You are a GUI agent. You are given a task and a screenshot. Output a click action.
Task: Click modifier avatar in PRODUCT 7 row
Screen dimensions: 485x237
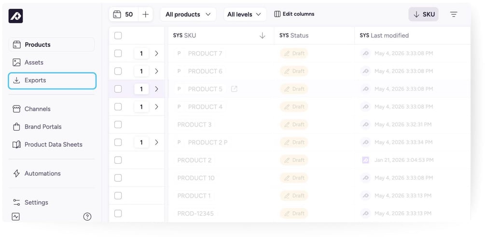[365, 53]
